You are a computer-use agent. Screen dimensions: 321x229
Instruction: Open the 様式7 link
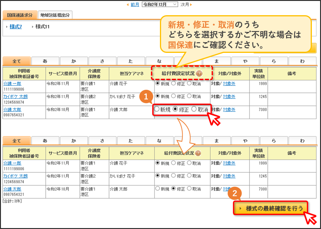point(16,27)
